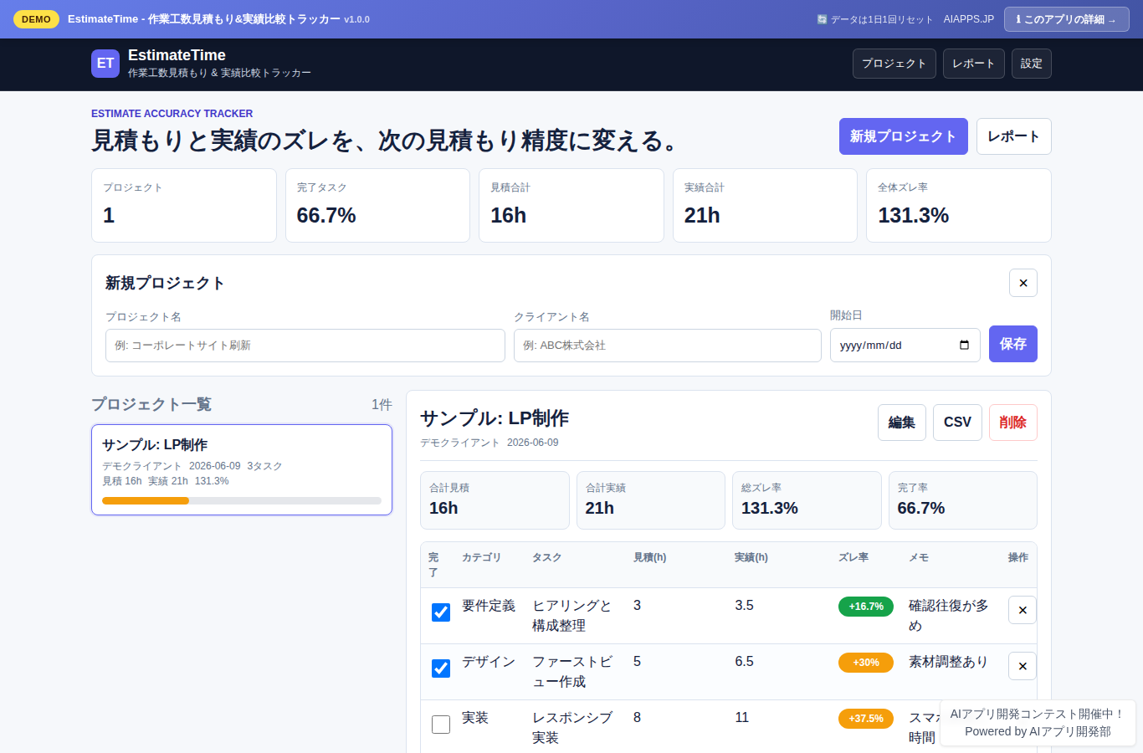Image resolution: width=1143 pixels, height=753 pixels.
Task: Click the 合計実績 21h stat box
Action: 651,500
